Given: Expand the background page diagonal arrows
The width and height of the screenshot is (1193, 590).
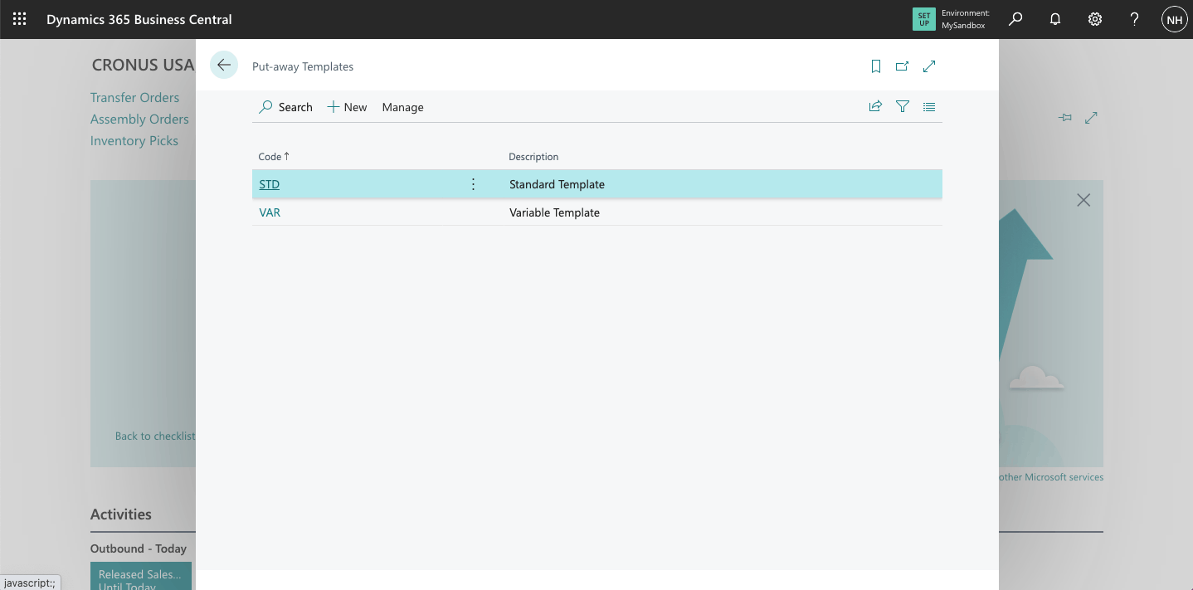Looking at the screenshot, I should tap(1091, 118).
